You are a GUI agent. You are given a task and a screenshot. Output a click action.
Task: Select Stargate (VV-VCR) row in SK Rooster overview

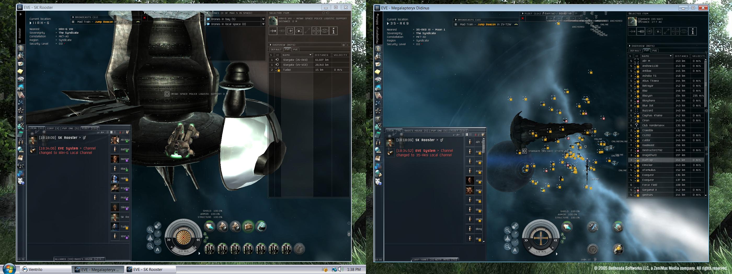(x=309, y=65)
